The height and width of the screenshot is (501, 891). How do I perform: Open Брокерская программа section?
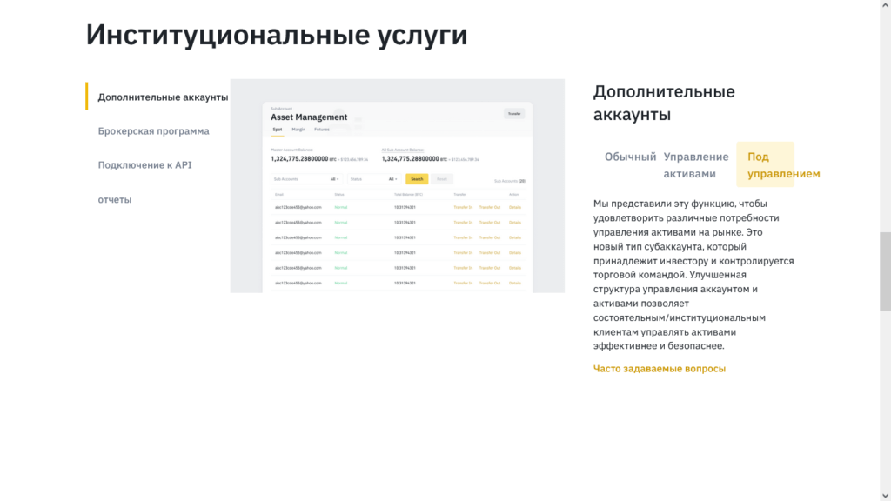(153, 131)
